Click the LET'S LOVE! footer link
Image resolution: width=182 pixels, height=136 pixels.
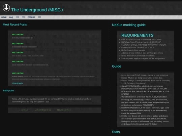(x=43, y=110)
